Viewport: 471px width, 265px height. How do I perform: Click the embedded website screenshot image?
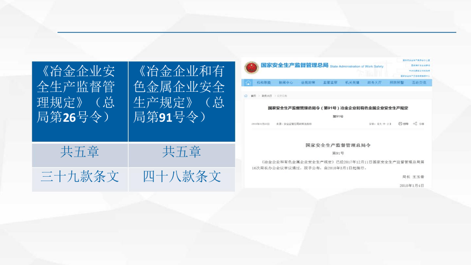click(337, 123)
